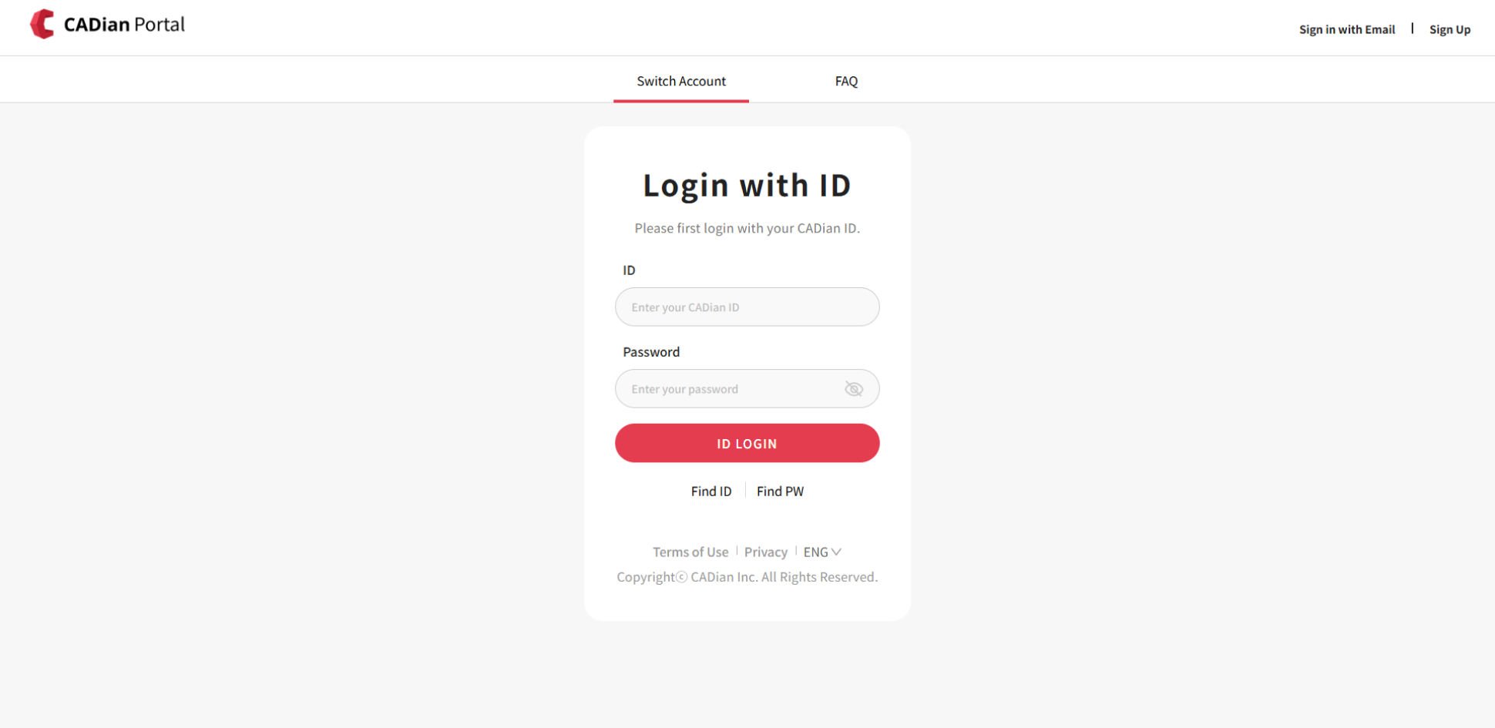Screen dimensions: 1495x728
Task: Click the ID LOGIN button
Action: 746,443
